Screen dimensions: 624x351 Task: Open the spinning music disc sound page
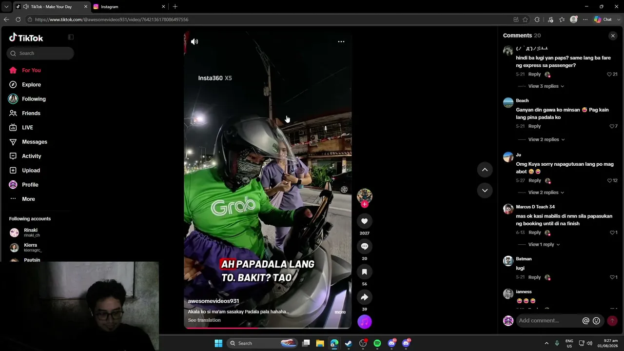click(x=364, y=322)
